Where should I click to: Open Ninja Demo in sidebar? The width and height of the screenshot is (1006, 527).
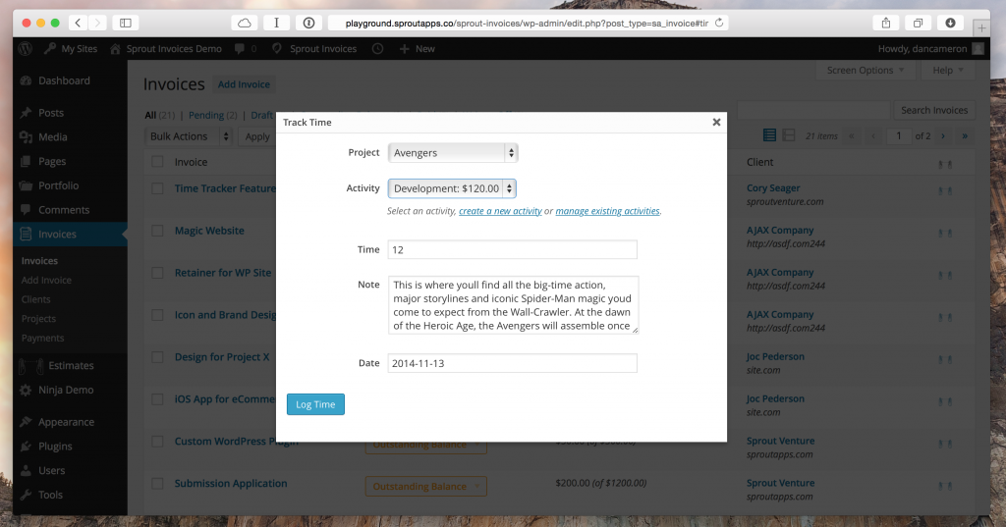coord(66,390)
